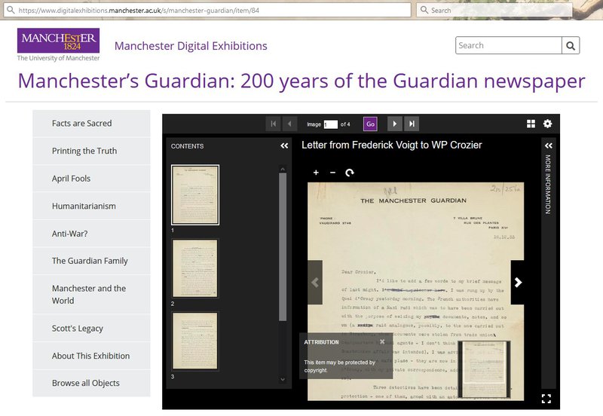The image size is (603, 416).
Task: Advance to next page with right overlay arrow
Action: click(x=518, y=283)
